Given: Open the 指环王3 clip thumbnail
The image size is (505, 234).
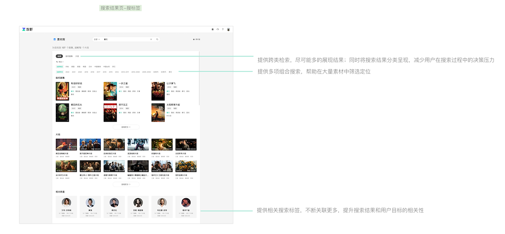Looking at the screenshot, I should pos(162,166).
